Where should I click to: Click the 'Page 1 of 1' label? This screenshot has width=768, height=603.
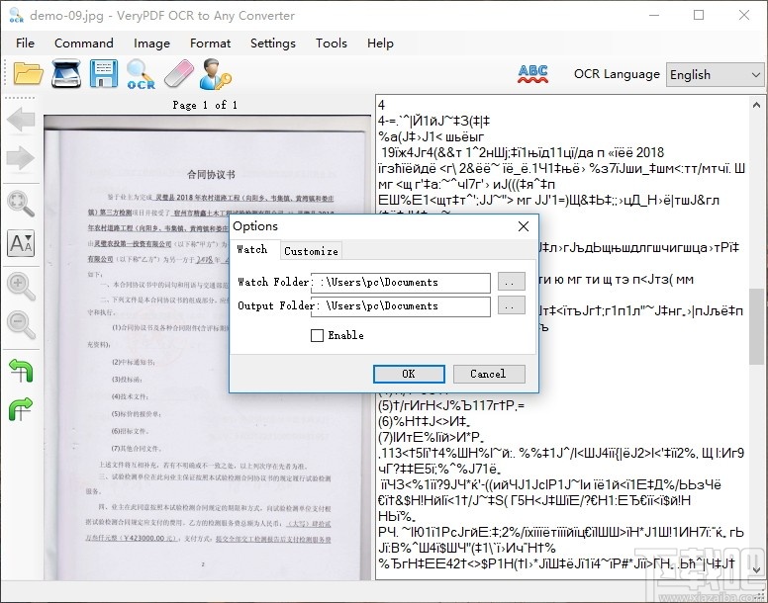point(205,105)
